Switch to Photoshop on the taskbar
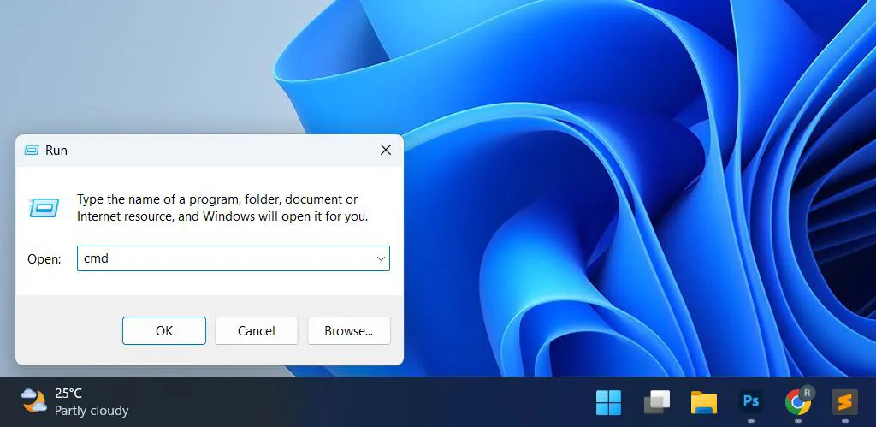Screen dimensions: 876x427 coord(751,402)
